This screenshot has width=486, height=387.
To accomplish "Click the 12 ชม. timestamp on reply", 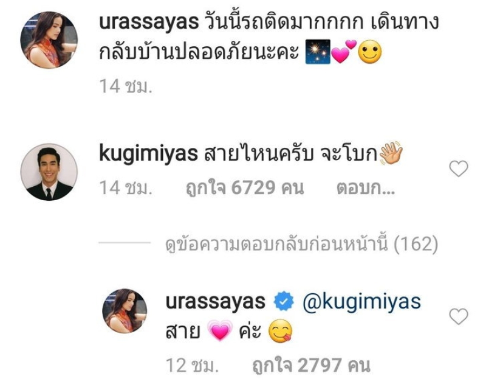I will tap(192, 365).
